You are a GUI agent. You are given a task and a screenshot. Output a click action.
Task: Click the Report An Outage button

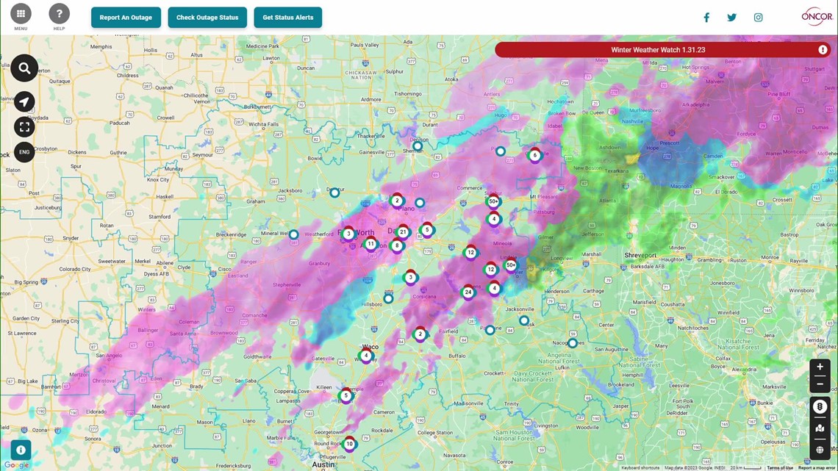point(126,17)
